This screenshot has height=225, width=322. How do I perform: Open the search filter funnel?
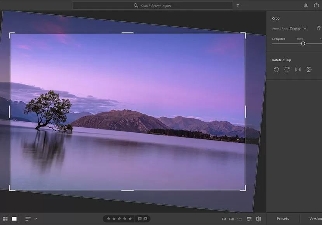pyautogui.click(x=238, y=5)
